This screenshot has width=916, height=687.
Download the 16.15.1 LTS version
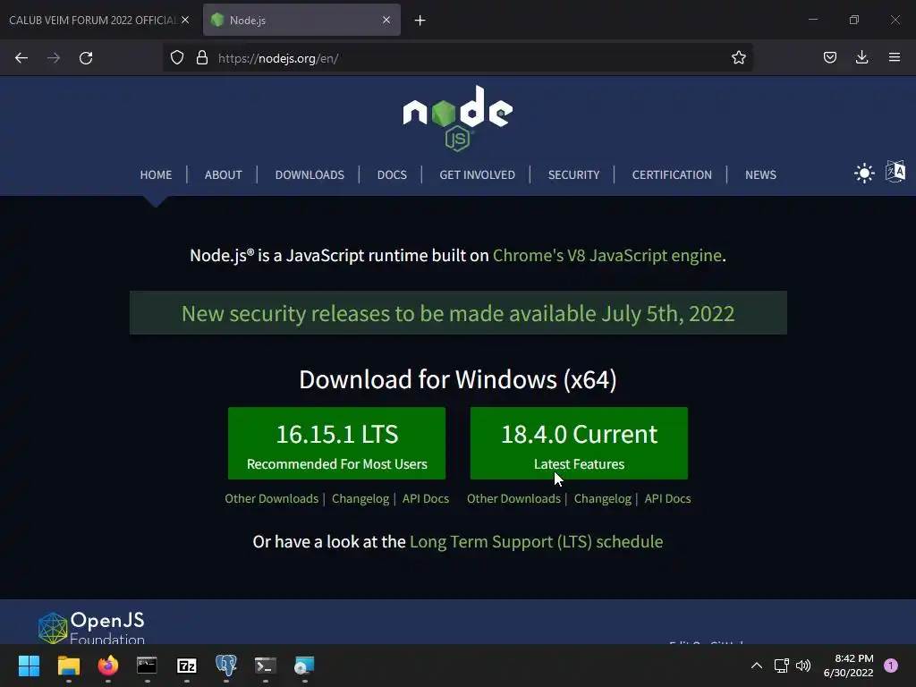pos(336,444)
